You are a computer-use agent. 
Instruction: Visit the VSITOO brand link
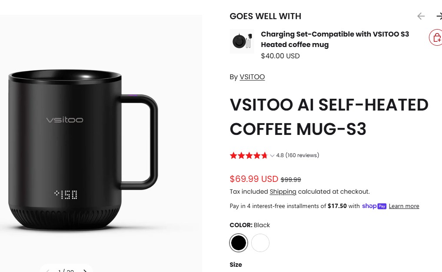[252, 77]
